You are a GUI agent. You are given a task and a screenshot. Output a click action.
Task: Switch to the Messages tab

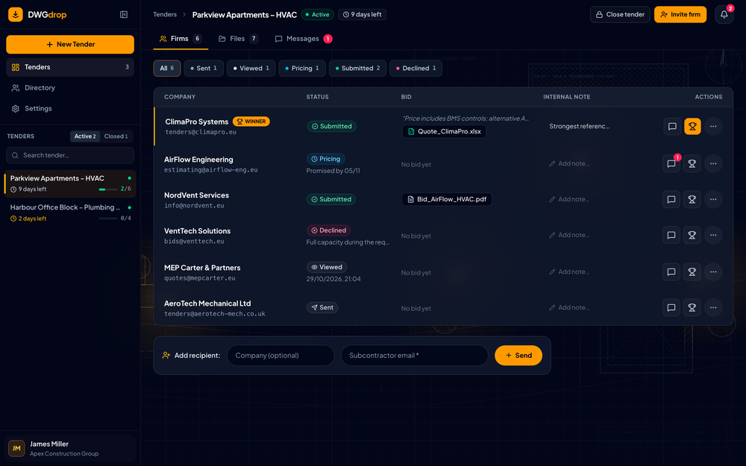(303, 39)
